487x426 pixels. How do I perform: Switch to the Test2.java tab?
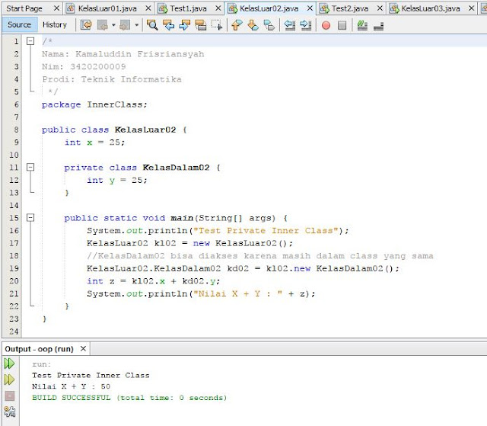click(x=350, y=8)
